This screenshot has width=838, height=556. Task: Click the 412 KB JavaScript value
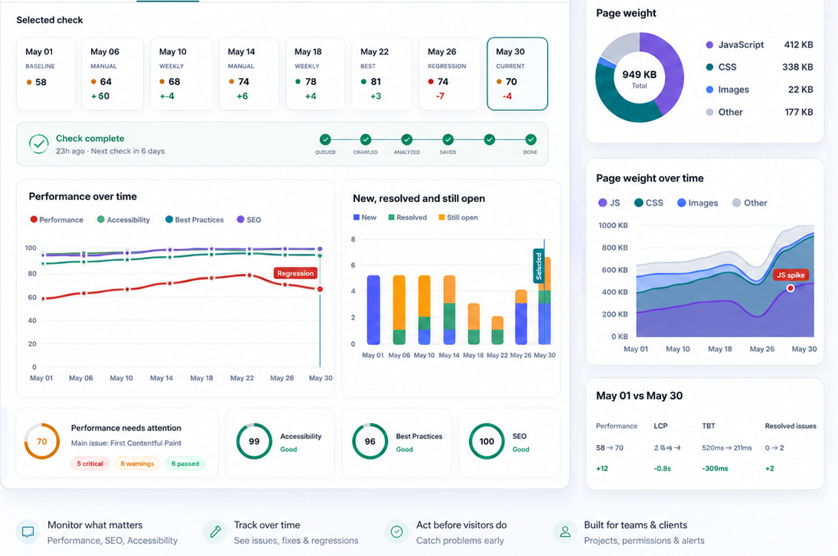798,45
